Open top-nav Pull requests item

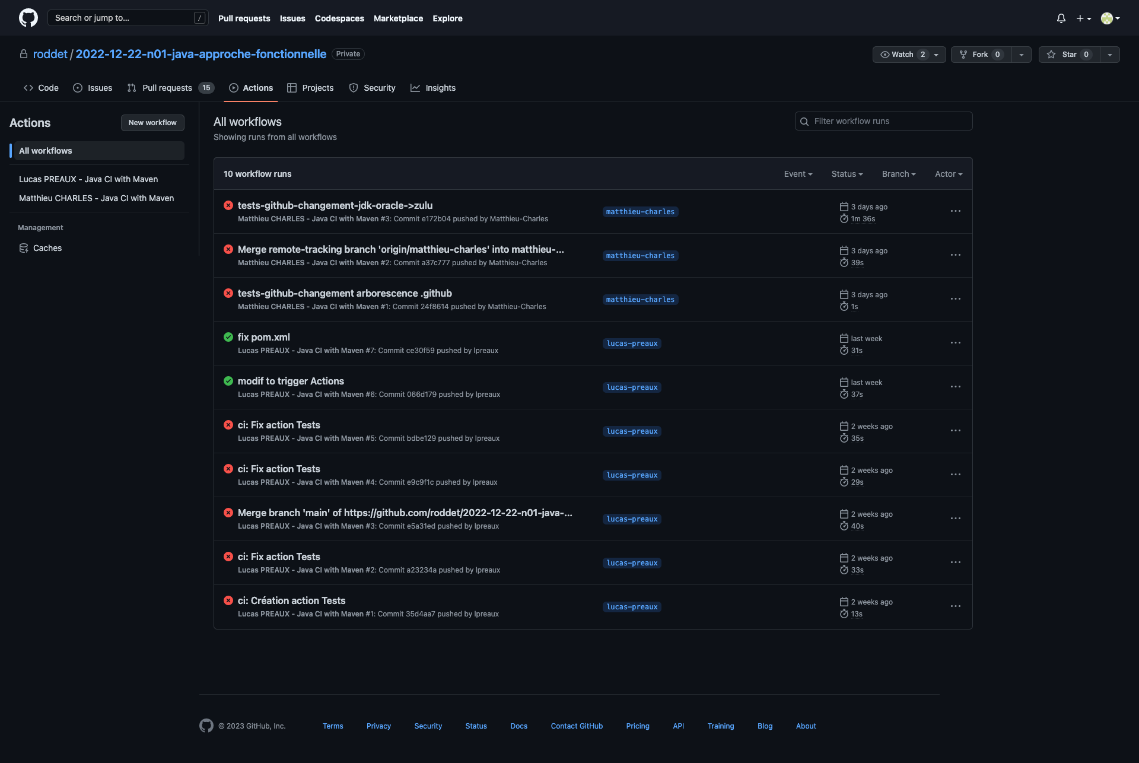click(x=244, y=18)
